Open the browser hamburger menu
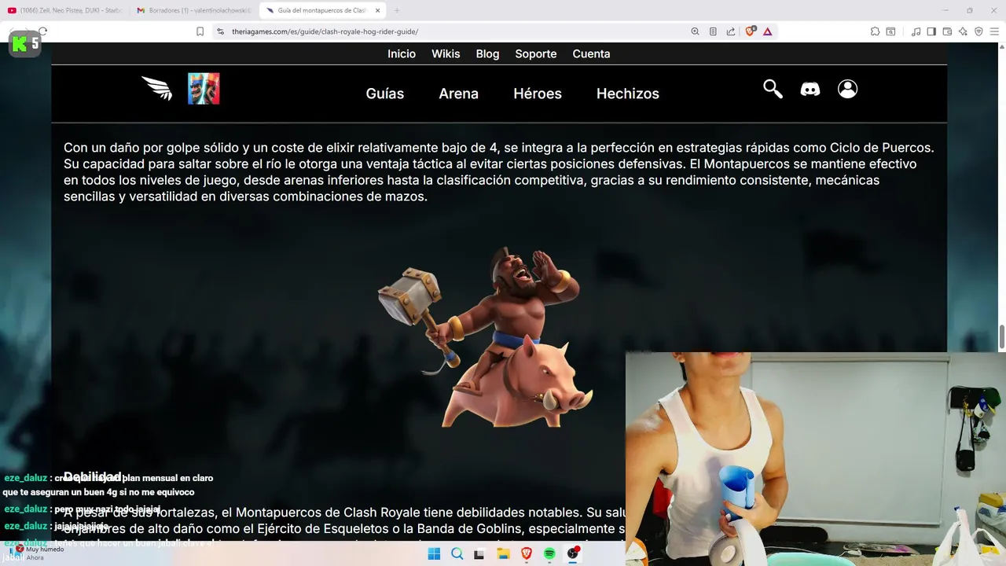Viewport: 1006px width, 566px height. [994, 31]
